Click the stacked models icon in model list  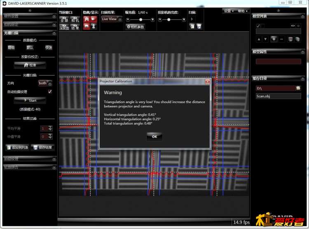click(297, 39)
